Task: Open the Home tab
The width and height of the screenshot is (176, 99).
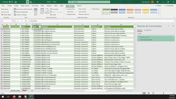Action: [x=10, y=6]
